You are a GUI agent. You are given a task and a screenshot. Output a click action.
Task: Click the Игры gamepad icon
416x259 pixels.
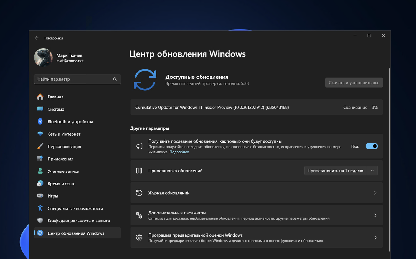click(40, 196)
